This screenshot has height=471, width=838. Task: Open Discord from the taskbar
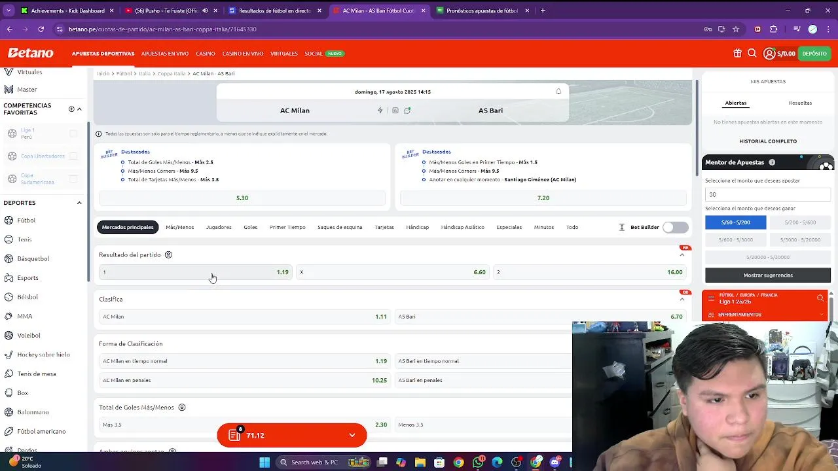tap(555, 462)
